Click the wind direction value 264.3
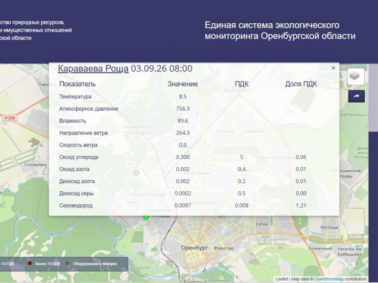This screenshot has width=378, height=283. [183, 133]
